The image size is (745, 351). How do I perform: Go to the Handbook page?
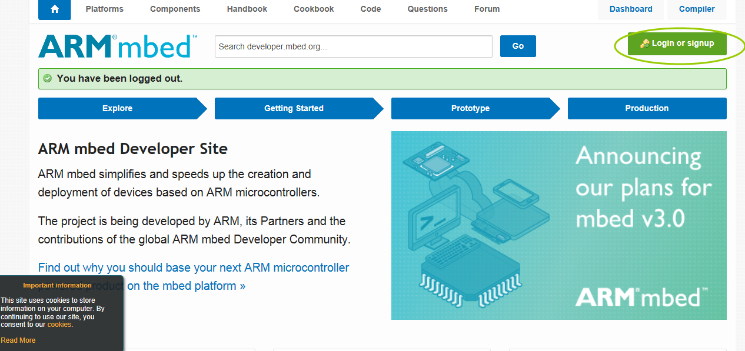[x=247, y=9]
